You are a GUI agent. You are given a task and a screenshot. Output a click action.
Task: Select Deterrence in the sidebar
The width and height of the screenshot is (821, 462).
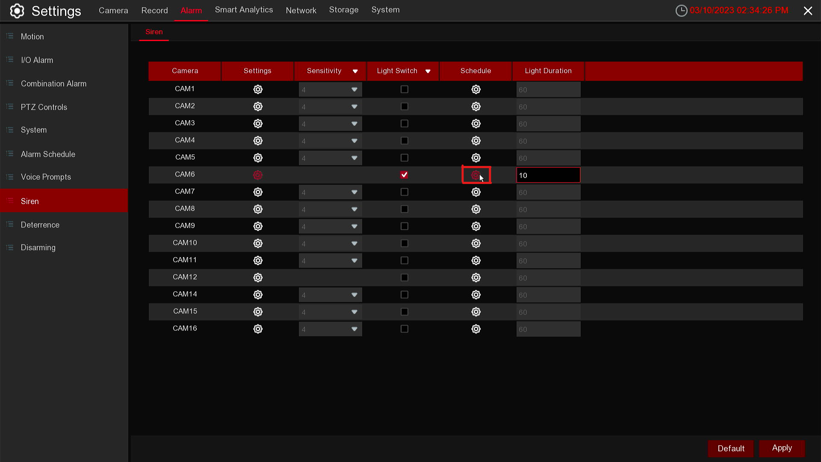40,225
